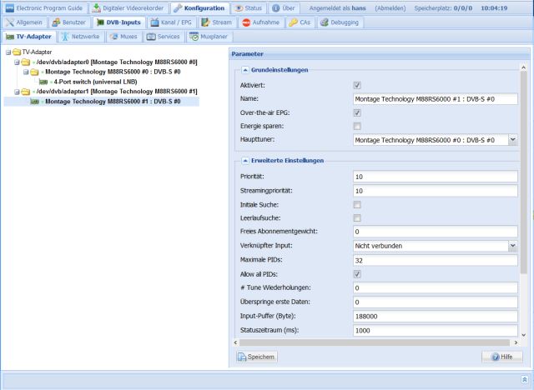Image resolution: width=534 pixels, height=390 pixels.
Task: Collapse the /dev/dvb/adapter0 tree node
Action: 17,62
